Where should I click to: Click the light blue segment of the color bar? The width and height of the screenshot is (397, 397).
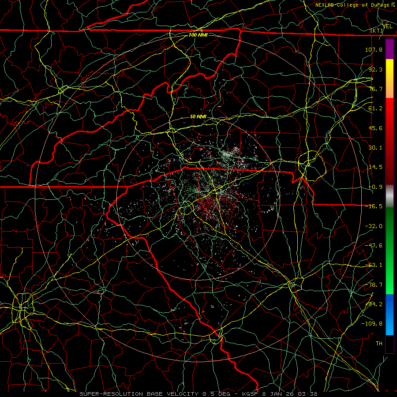coord(390,326)
